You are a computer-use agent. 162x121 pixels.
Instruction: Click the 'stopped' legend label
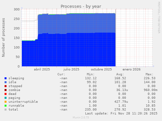point(15,86)
